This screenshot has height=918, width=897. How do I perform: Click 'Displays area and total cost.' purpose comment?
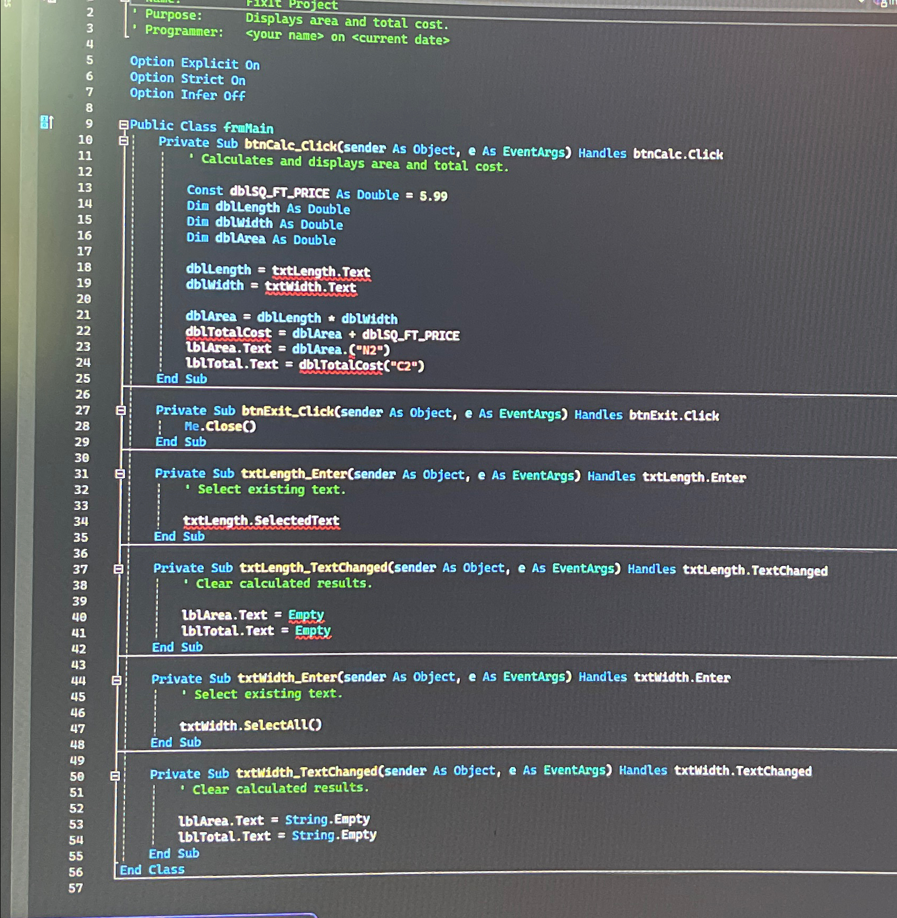tap(347, 21)
